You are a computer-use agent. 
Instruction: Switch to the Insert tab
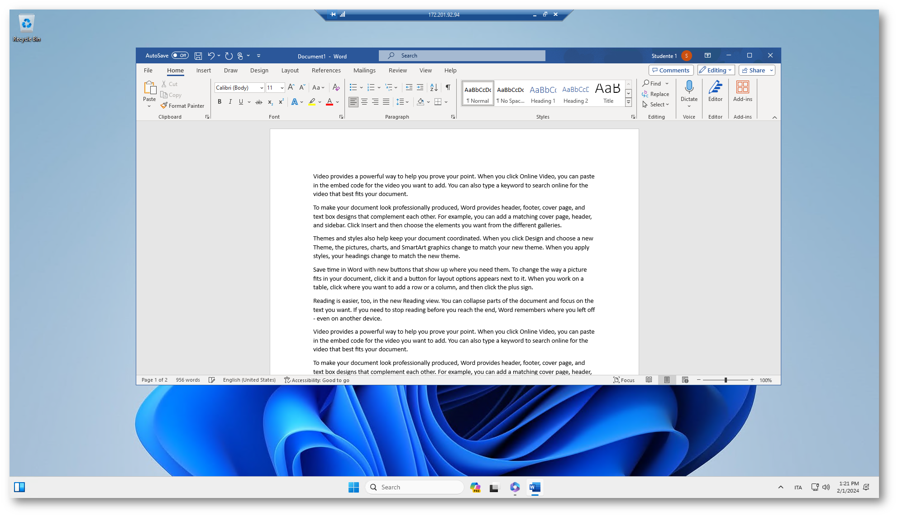pos(203,70)
